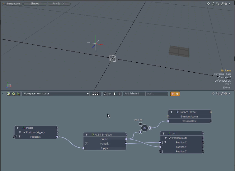Click the clock icon on ADSR Envelope

tap(87, 144)
